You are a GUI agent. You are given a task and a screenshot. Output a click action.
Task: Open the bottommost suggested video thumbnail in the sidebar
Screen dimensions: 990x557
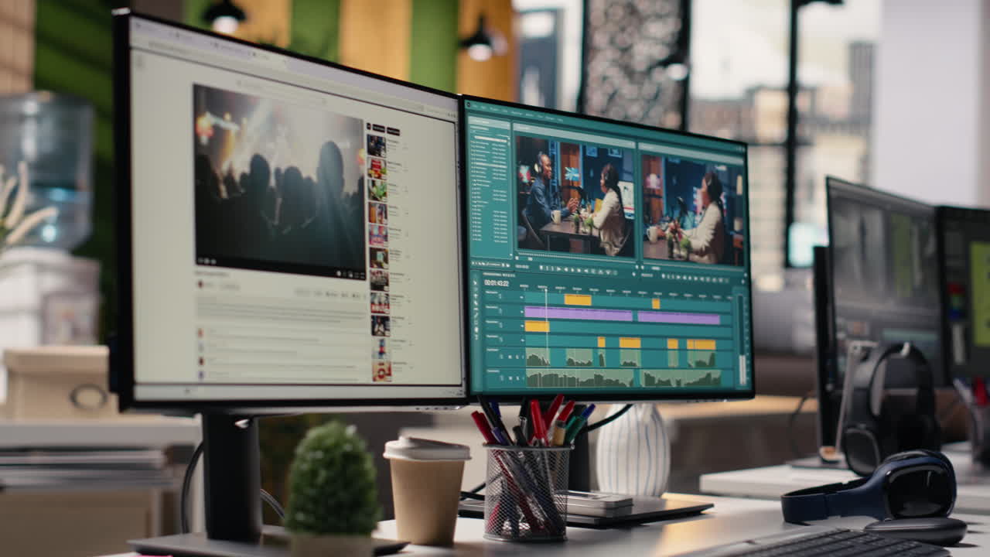pos(382,371)
